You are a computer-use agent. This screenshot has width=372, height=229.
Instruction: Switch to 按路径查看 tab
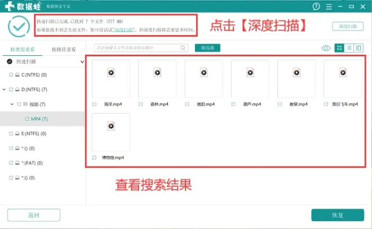click(x=64, y=50)
